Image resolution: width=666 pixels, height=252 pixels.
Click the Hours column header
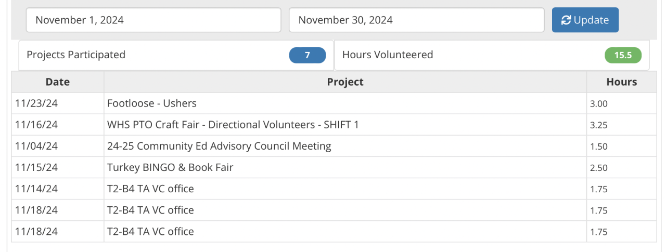pos(621,82)
